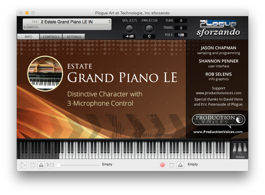Click the player position slider handle
Screen dimensions: 265x195
(x=59, y=165)
